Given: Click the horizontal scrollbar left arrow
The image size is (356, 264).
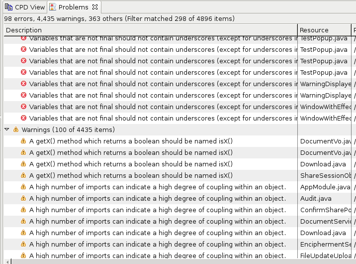Looking at the screenshot, I should click(7, 262).
